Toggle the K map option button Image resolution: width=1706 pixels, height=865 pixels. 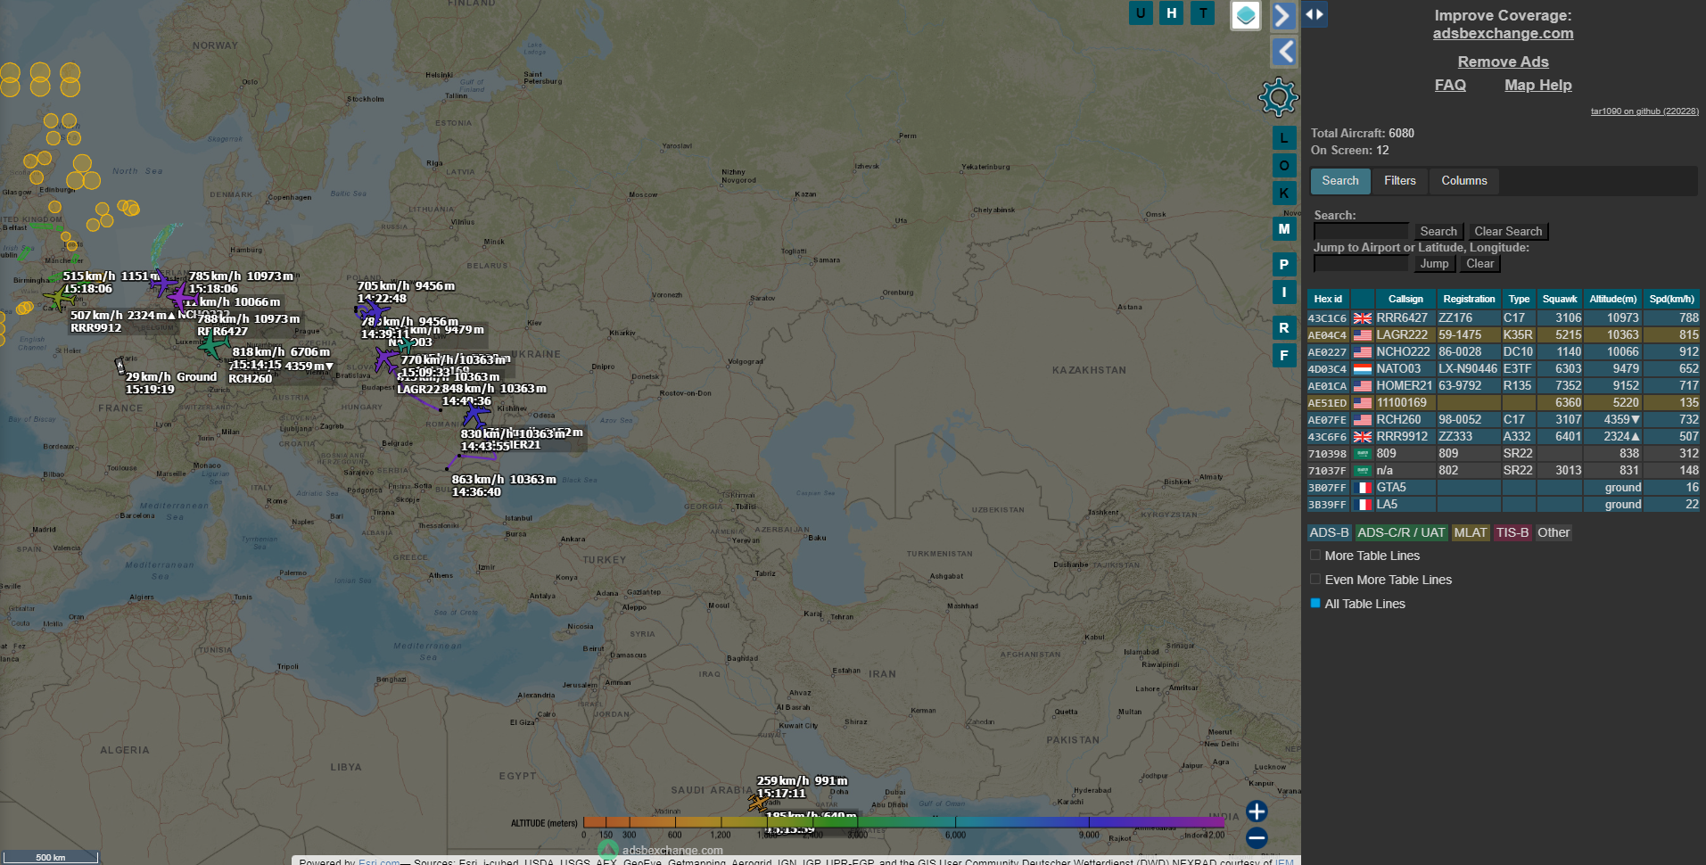point(1284,193)
